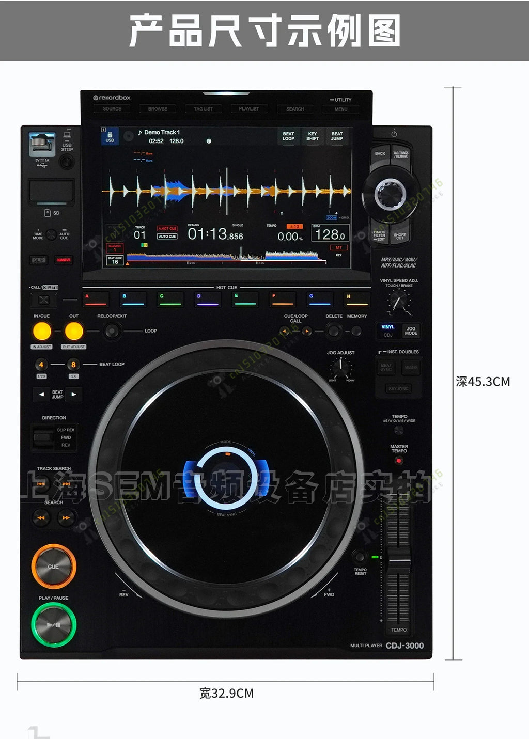Trigger hot cue pad E
529x739 pixels.
(x=245, y=299)
